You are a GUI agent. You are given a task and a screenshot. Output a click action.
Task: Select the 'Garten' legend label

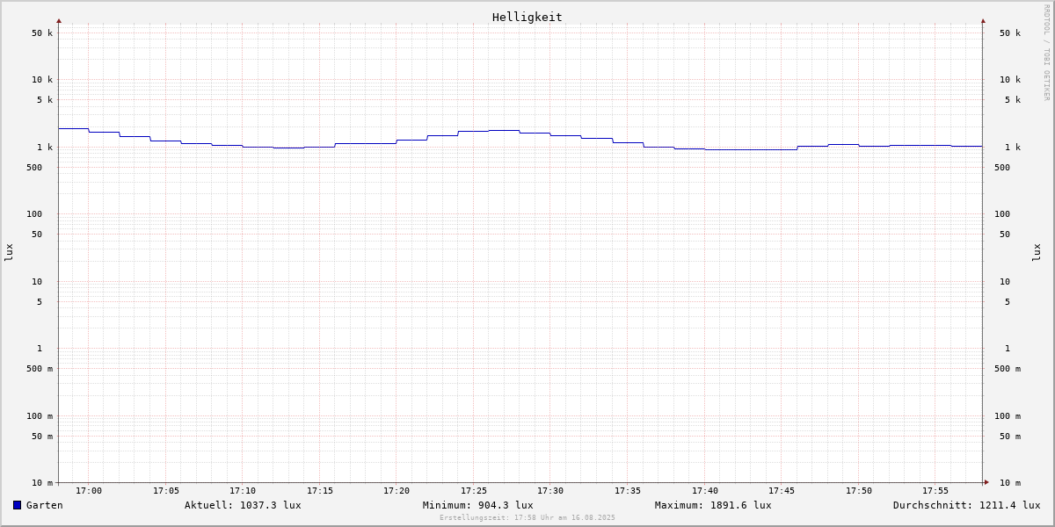point(45,505)
